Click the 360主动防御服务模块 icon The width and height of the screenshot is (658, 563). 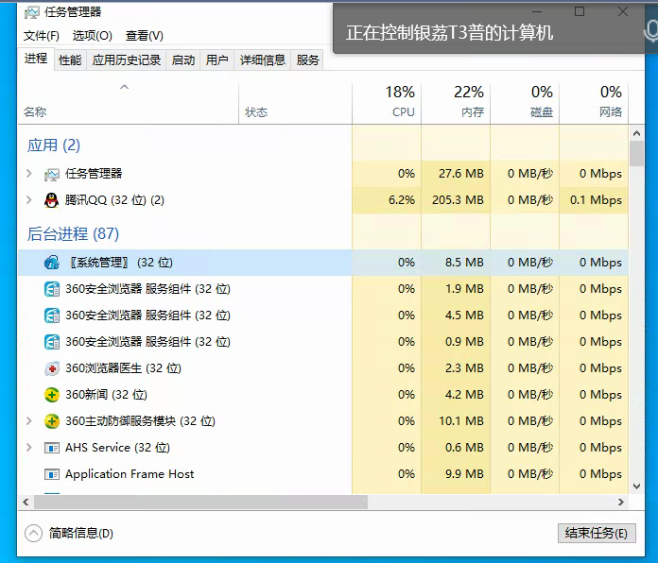click(x=52, y=421)
